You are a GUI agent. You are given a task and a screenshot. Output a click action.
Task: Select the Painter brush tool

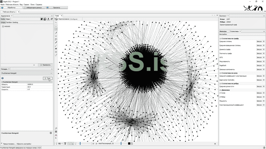pyautogui.click(x=56, y=32)
